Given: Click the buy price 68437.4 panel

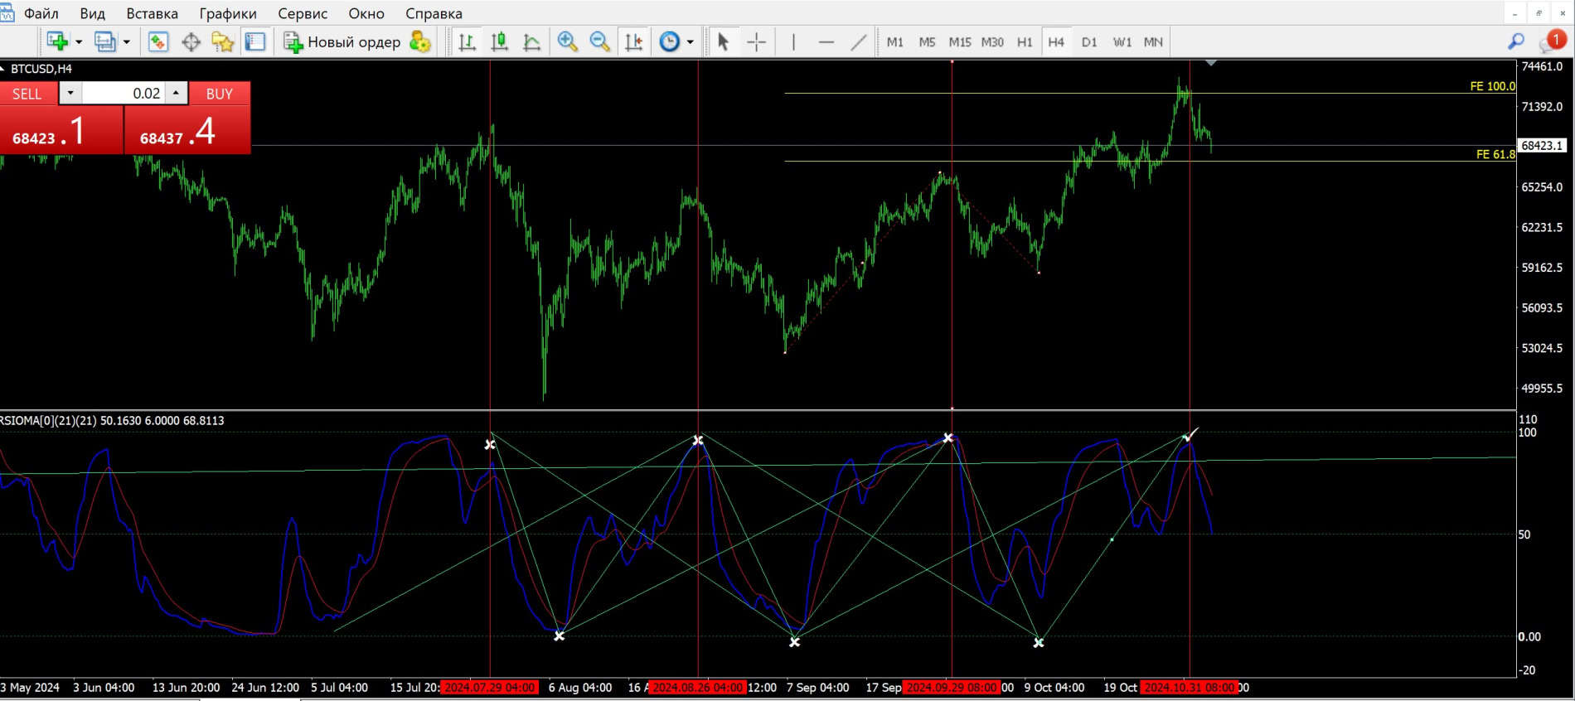Looking at the screenshot, I should point(187,130).
